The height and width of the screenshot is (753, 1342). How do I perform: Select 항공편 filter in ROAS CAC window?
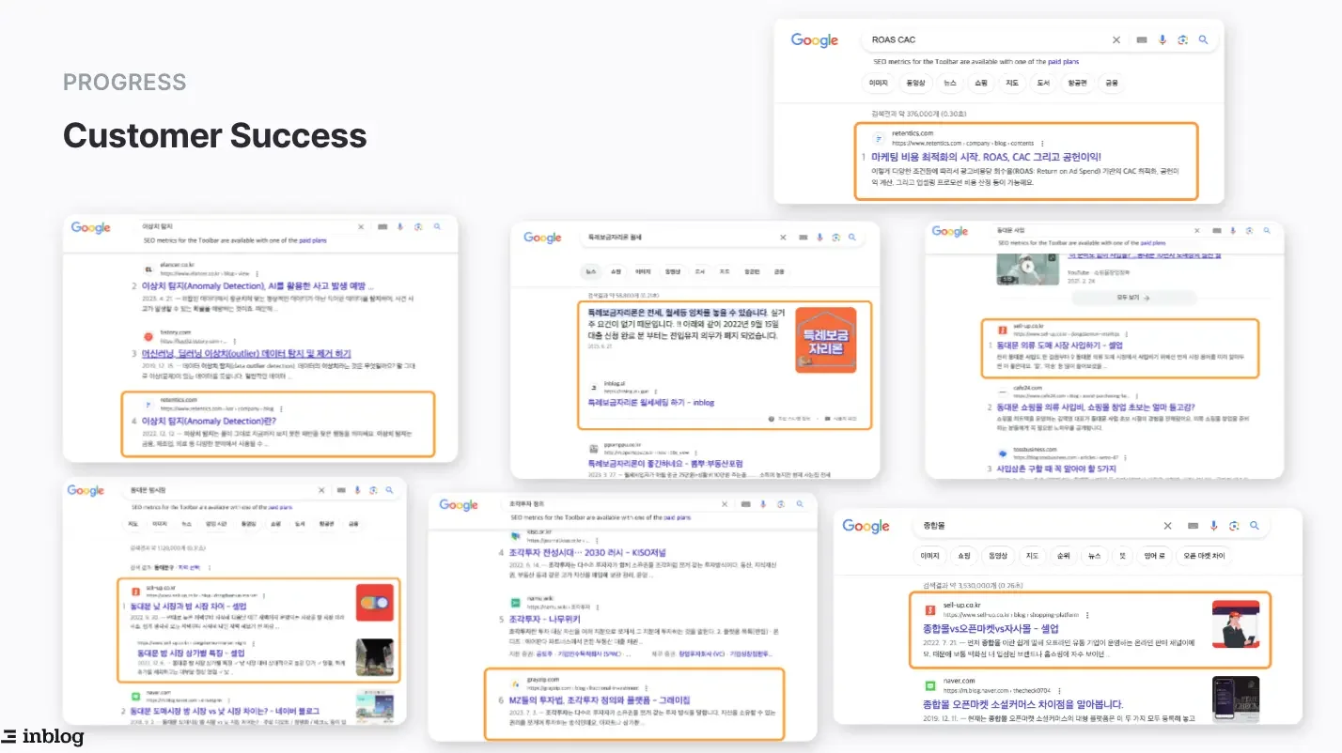click(1077, 83)
